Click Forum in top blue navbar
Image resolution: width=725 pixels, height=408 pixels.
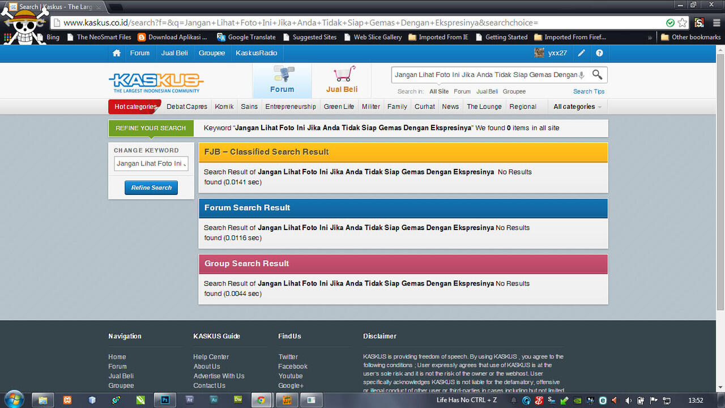[140, 53]
